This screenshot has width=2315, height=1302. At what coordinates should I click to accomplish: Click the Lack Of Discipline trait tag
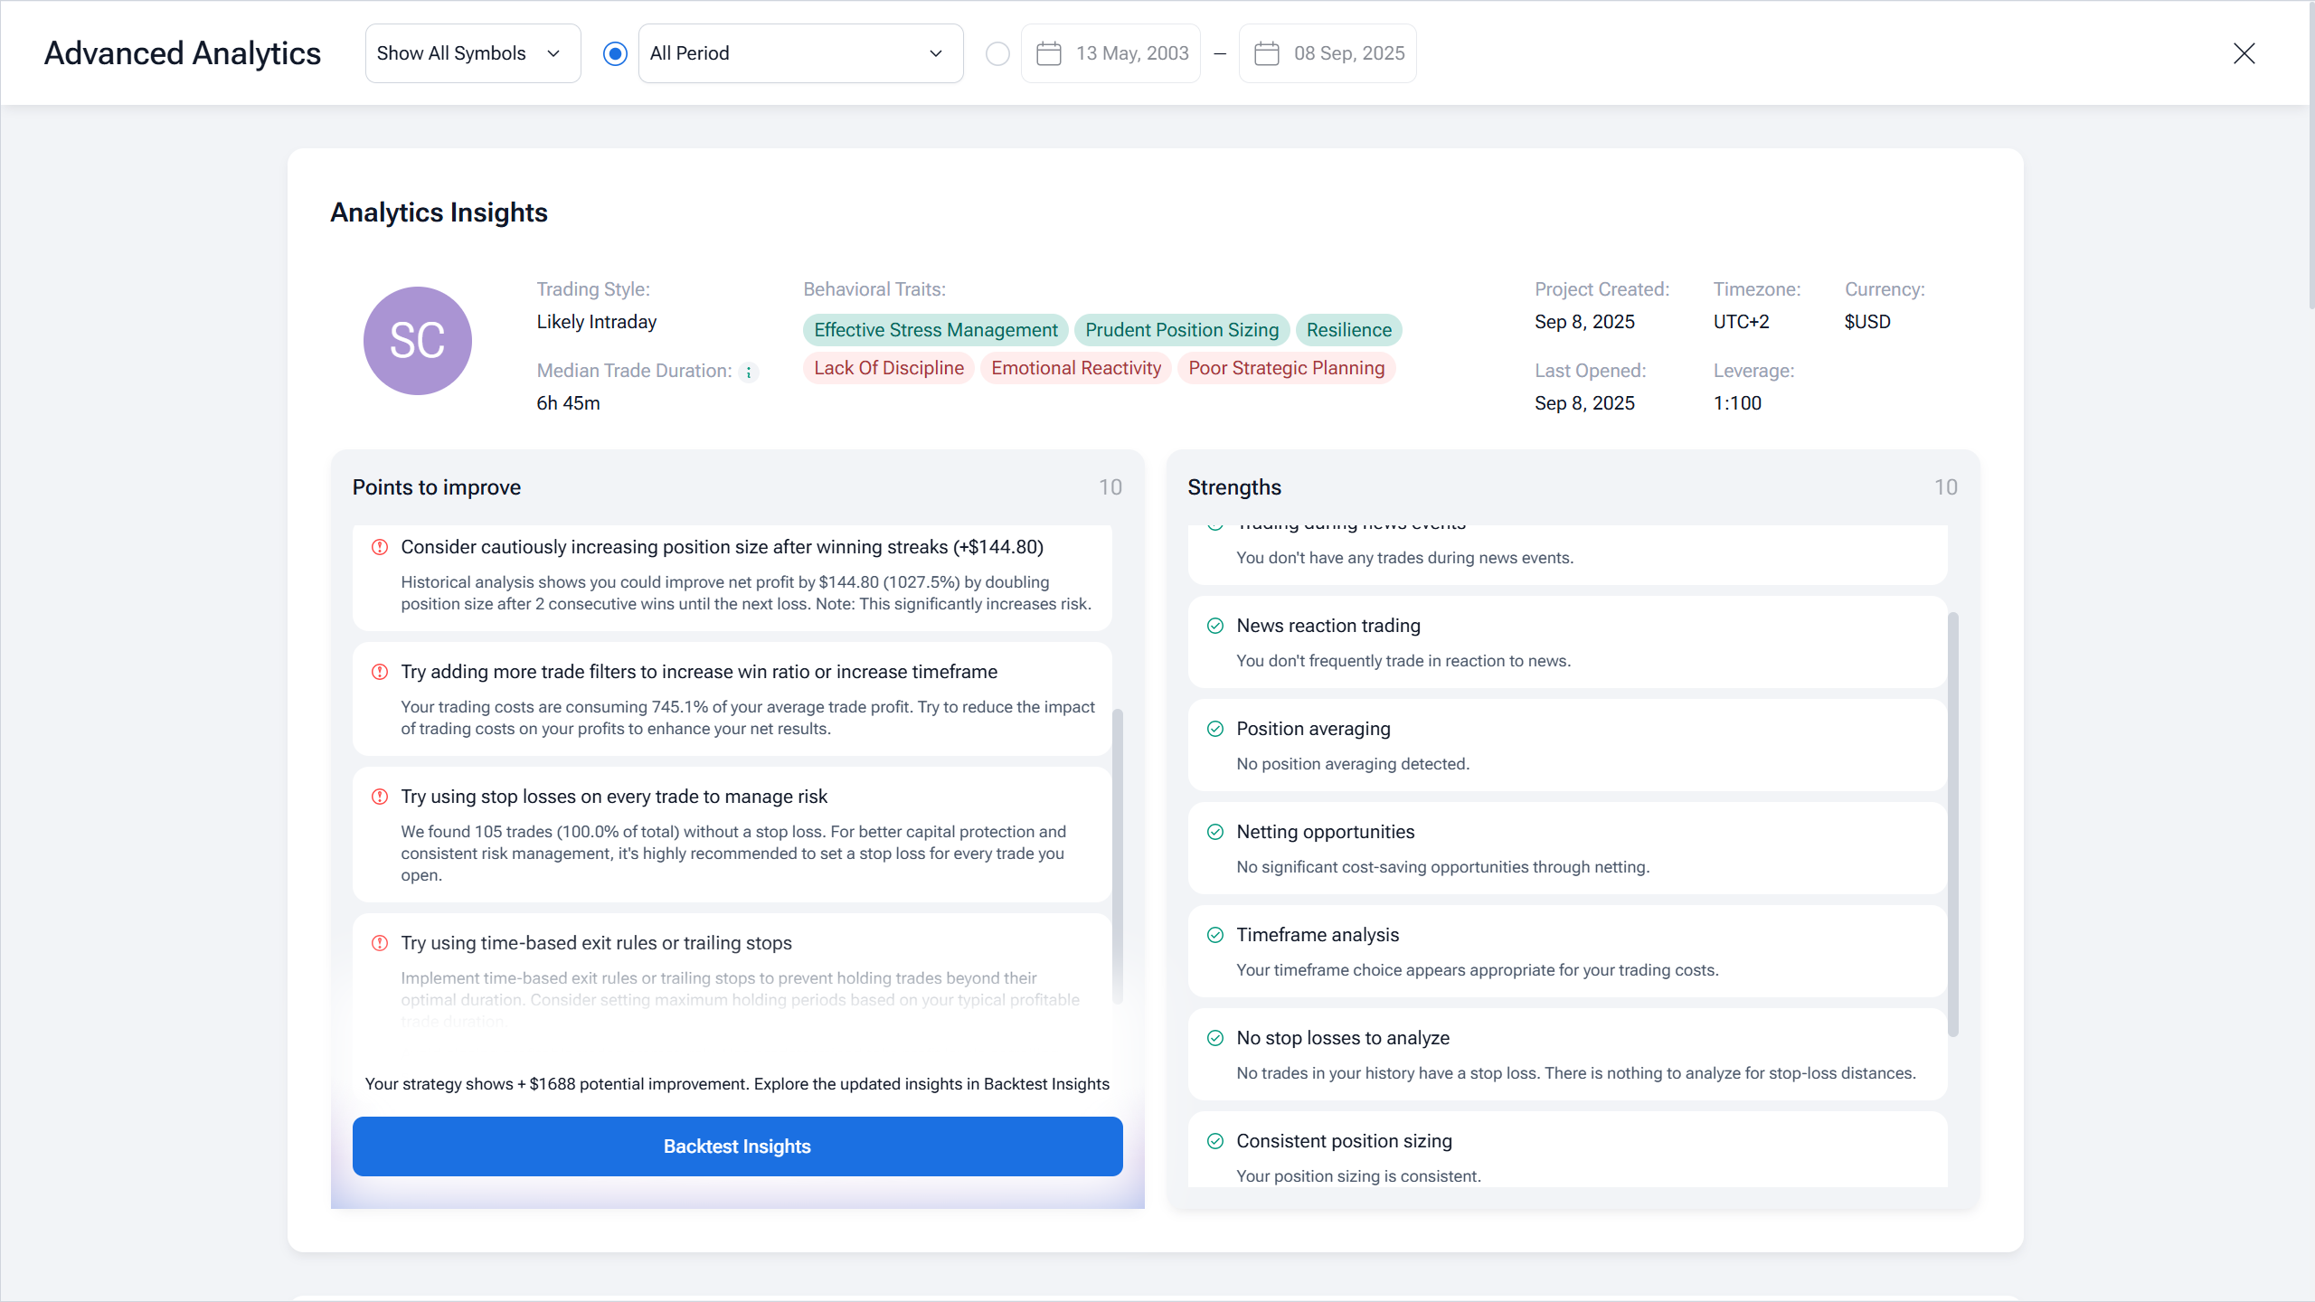pyautogui.click(x=888, y=368)
